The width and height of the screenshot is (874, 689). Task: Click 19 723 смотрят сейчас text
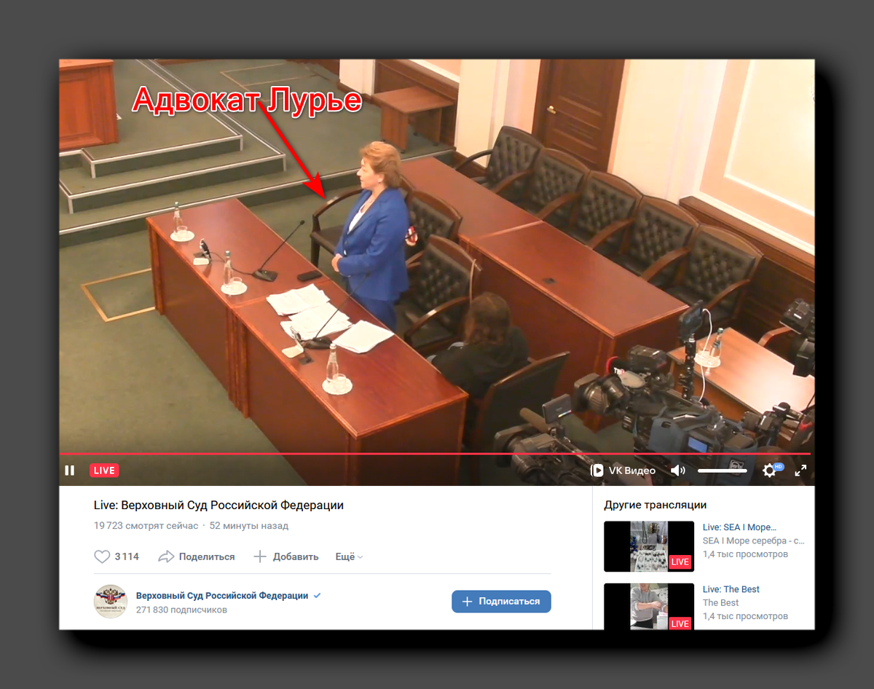146,526
